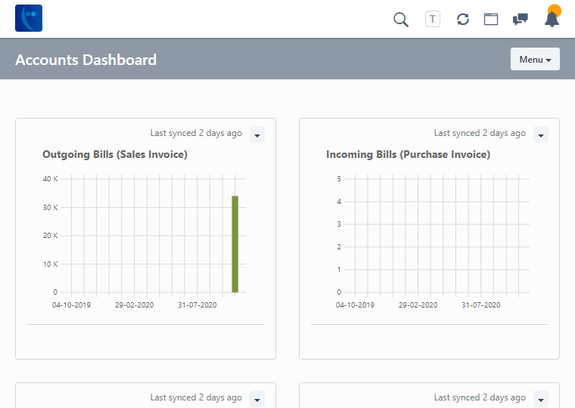The image size is (575, 408).
Task: Expand options arrow on card below Incoming Bills
Action: tap(541, 399)
